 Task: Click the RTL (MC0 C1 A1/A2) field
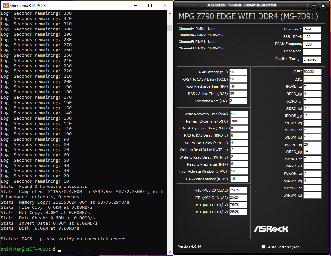[238, 198]
